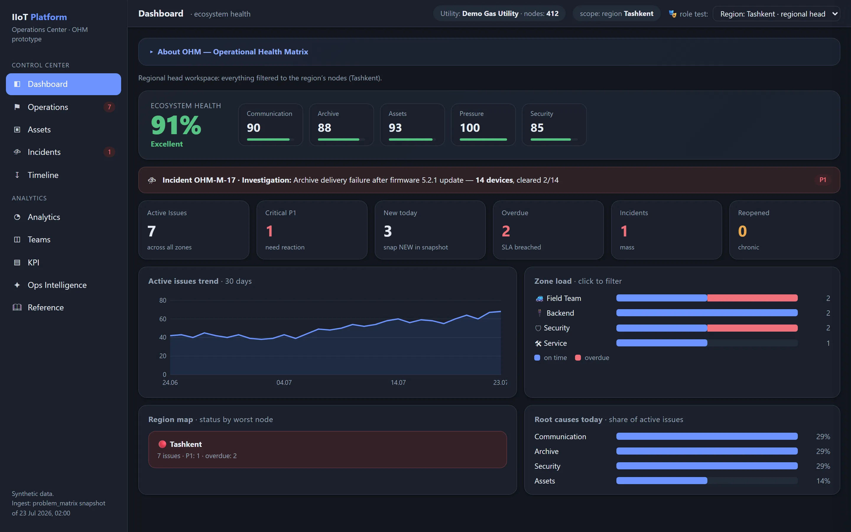Click the Security zone load bar

click(x=707, y=328)
